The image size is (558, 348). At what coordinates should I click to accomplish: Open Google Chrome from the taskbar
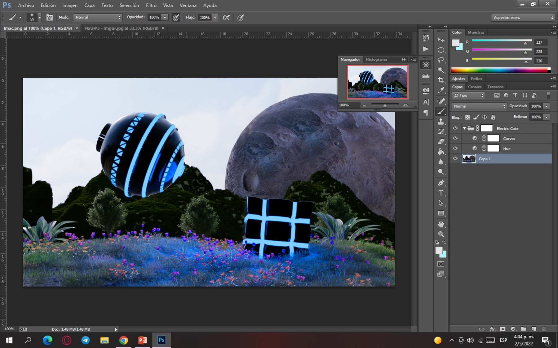point(123,340)
